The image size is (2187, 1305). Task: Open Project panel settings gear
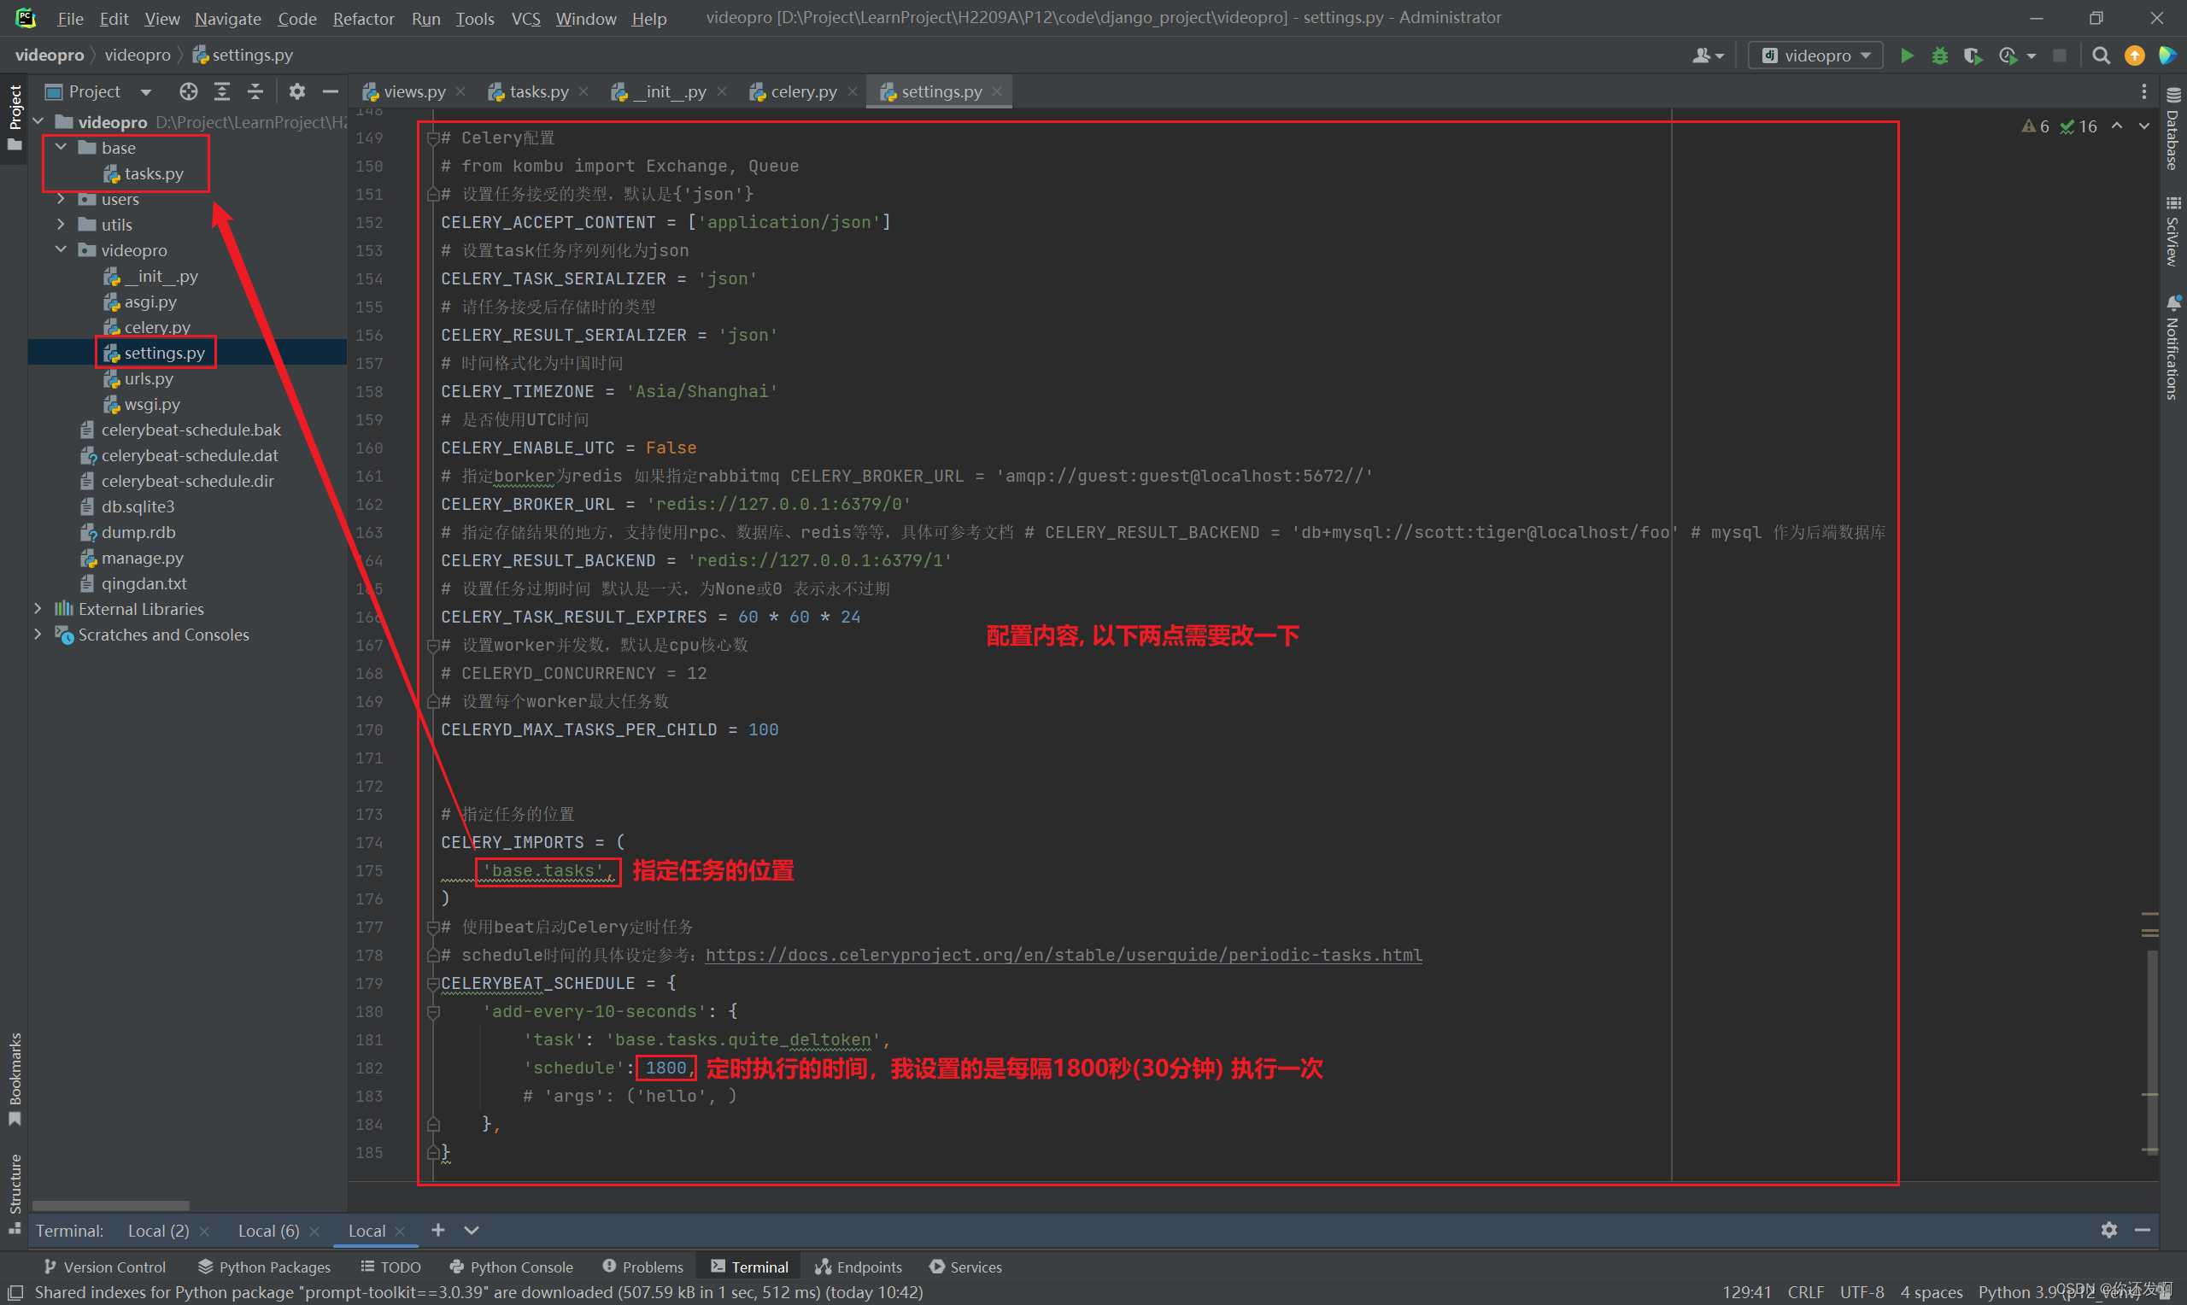point(297,91)
